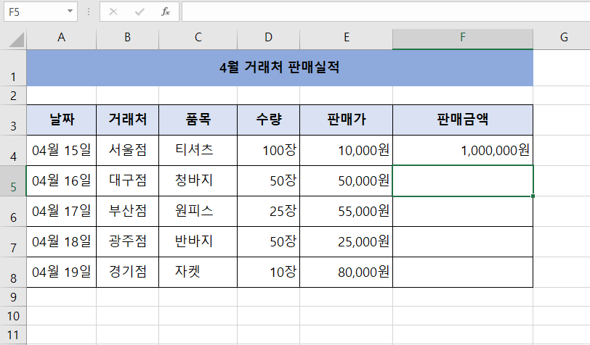This screenshot has height=345, width=590.
Task: Click the '티셔츠' item cell
Action: pyautogui.click(x=198, y=151)
